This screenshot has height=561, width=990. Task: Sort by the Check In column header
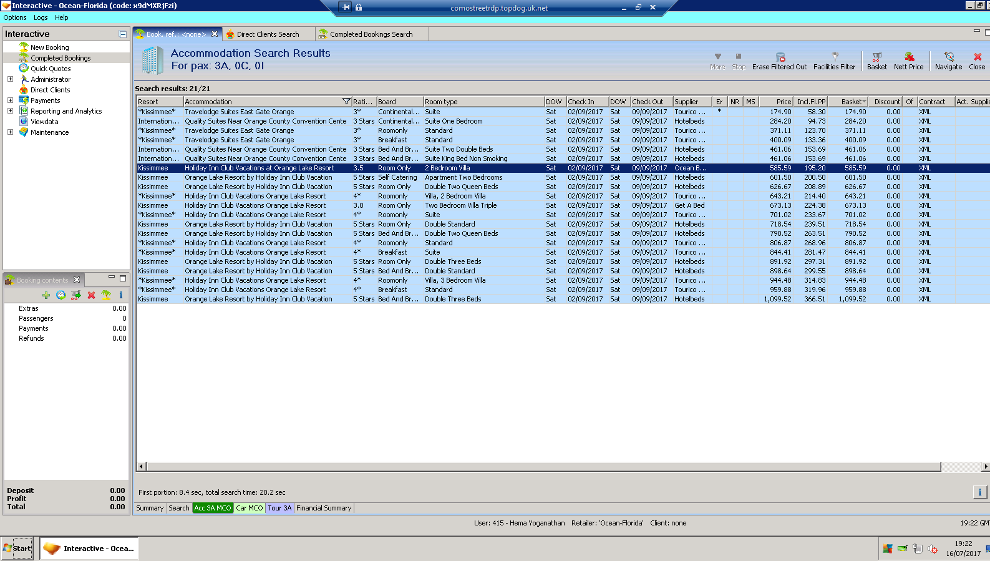coord(587,102)
